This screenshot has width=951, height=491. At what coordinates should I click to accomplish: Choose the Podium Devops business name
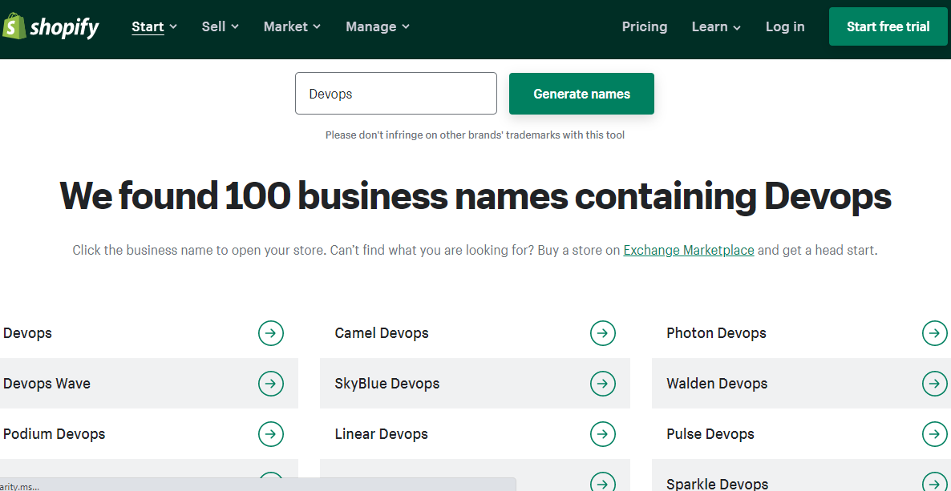tap(54, 434)
